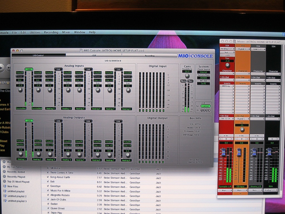Image resolution: width=285 pixels, height=214 pixels.
Task: Open the DAW 1/2 input selector in Mixer
Action: [258, 49]
